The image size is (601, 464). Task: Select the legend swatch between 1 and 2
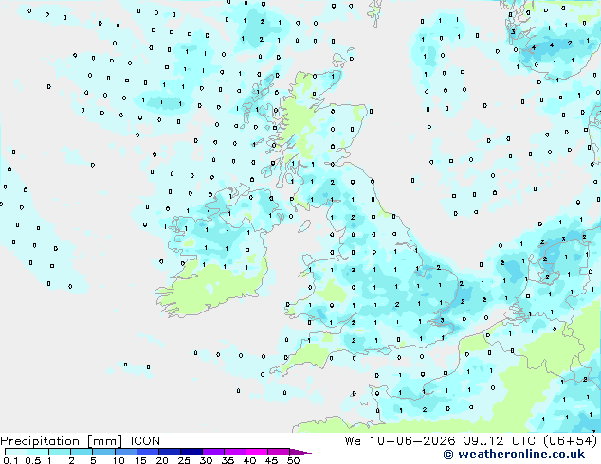coord(60,452)
